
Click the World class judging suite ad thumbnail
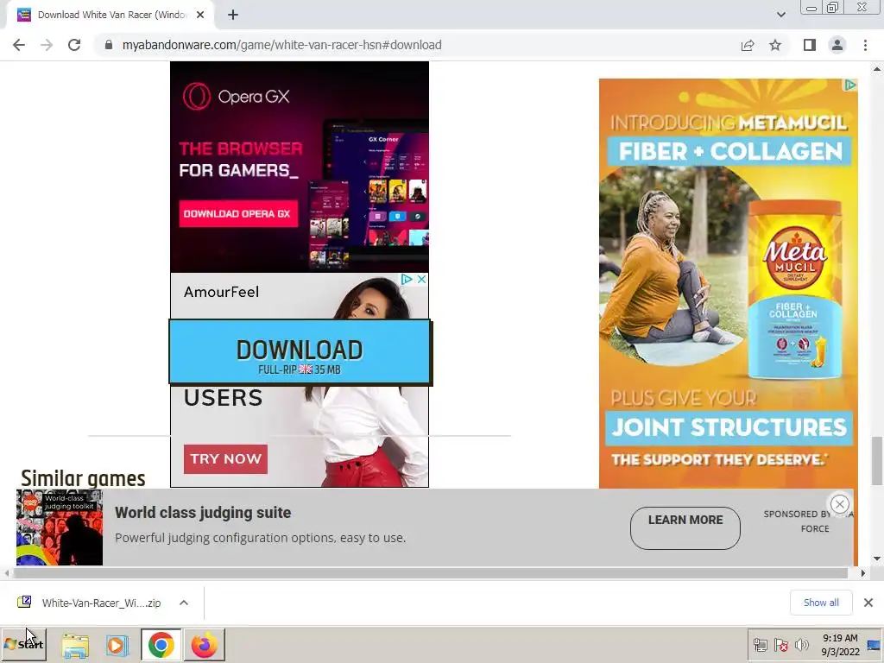point(60,527)
